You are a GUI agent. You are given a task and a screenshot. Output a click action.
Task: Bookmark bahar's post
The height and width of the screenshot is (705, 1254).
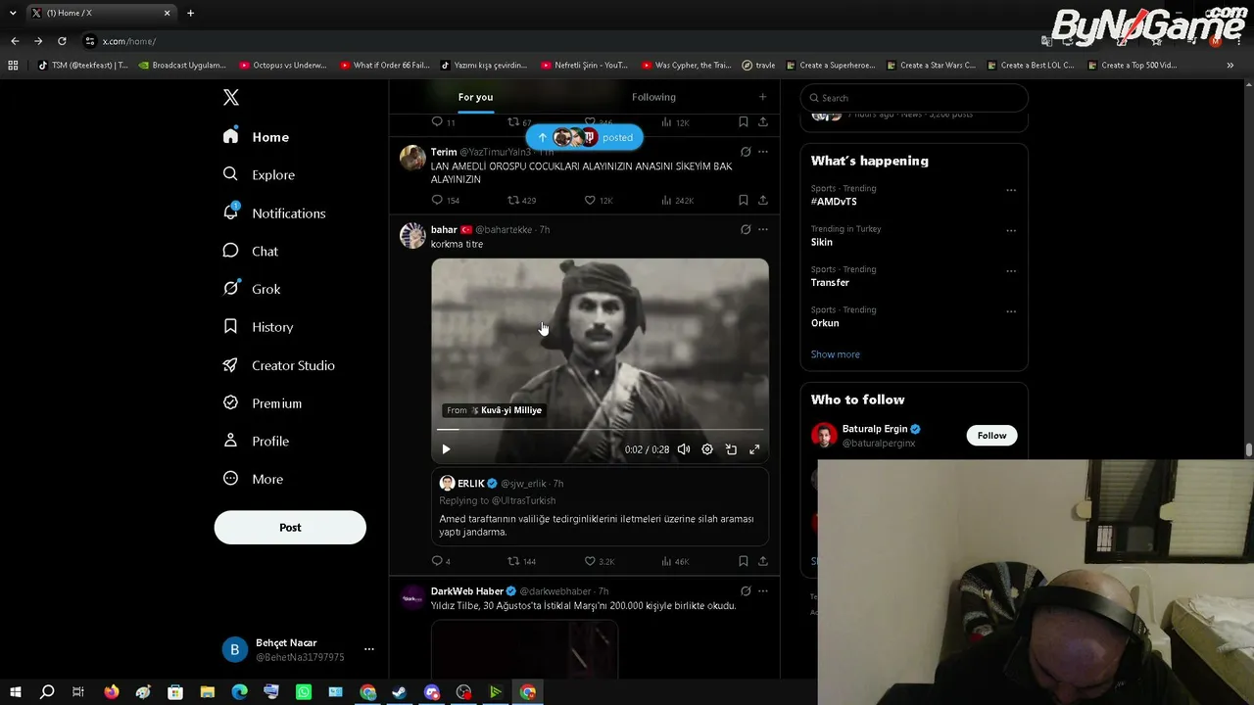click(743, 561)
